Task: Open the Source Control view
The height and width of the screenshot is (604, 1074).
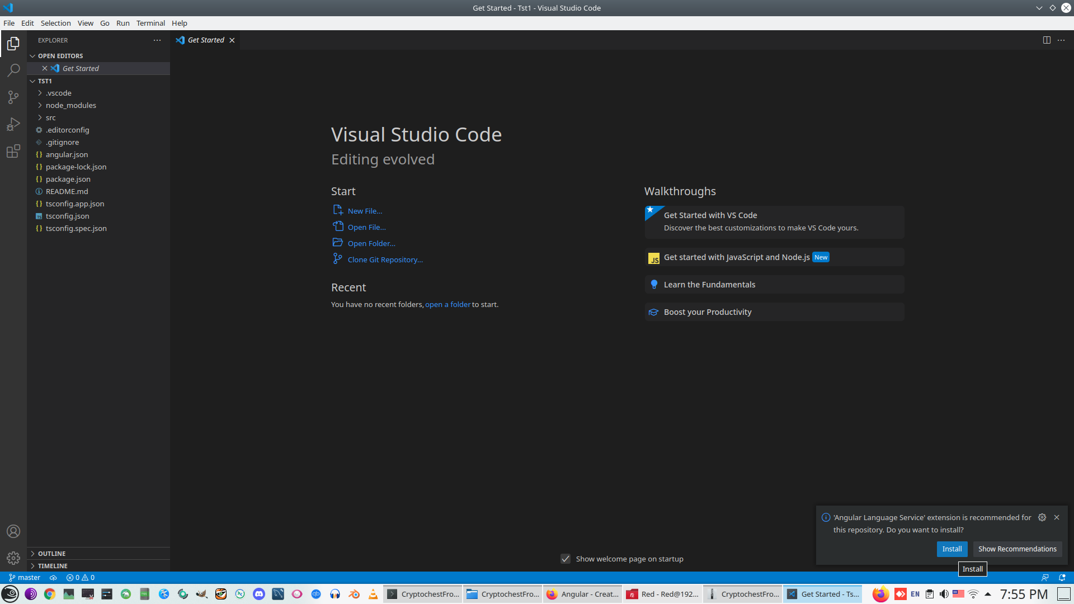Action: pos(13,97)
